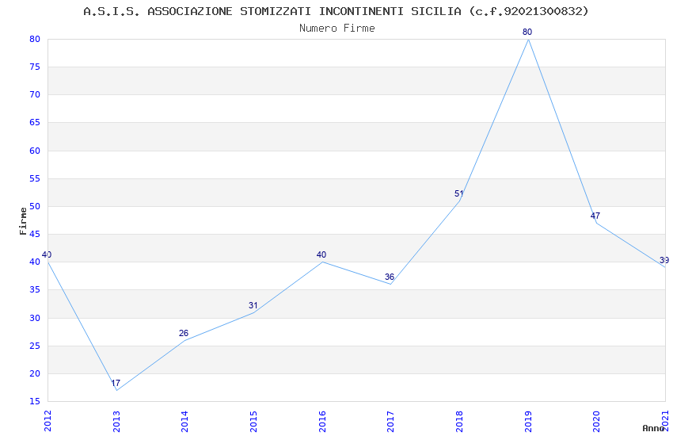Click the y-axis tick value 35
This screenshot has width=673, height=436.
click(x=35, y=290)
